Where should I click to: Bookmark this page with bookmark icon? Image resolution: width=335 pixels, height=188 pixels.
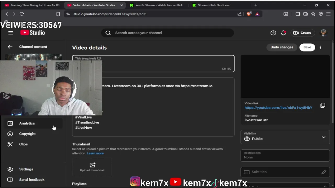(x=58, y=14)
